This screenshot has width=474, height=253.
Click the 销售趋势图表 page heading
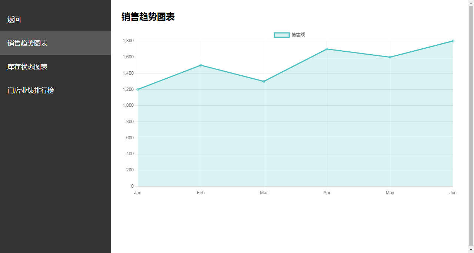click(148, 17)
